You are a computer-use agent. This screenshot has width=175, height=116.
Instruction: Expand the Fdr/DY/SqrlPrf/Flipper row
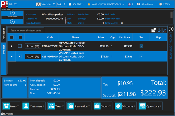[12, 46]
